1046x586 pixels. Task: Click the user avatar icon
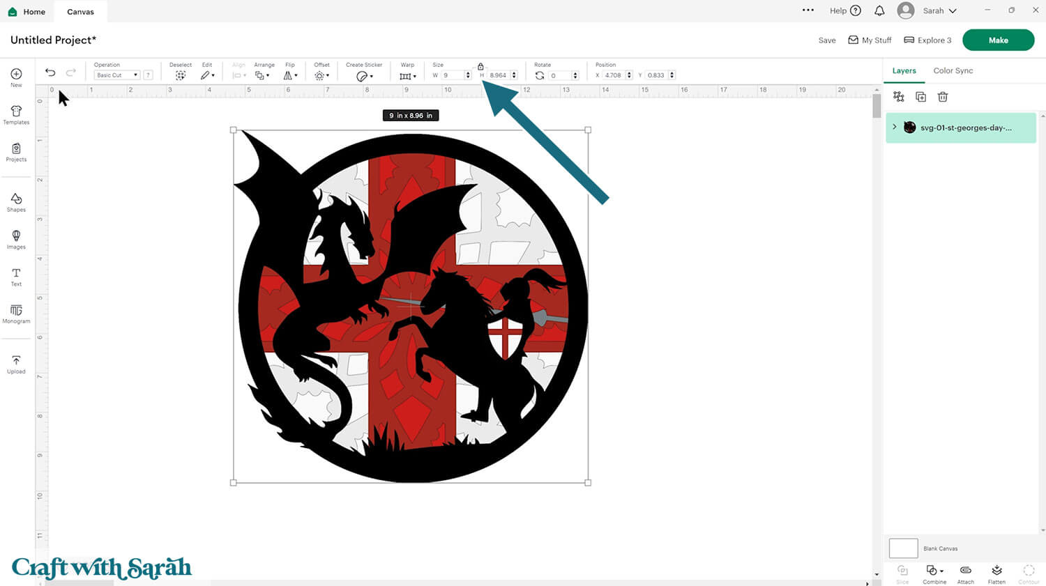pyautogui.click(x=906, y=10)
